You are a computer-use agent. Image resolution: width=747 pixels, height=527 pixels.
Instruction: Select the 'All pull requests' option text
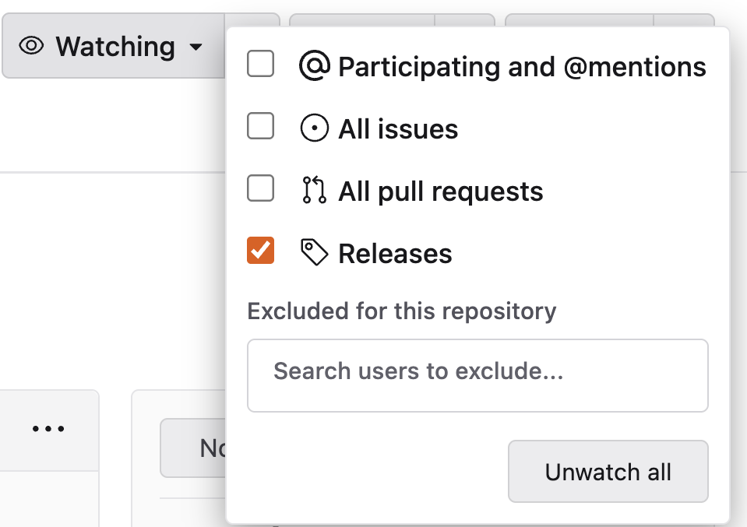[x=441, y=191]
